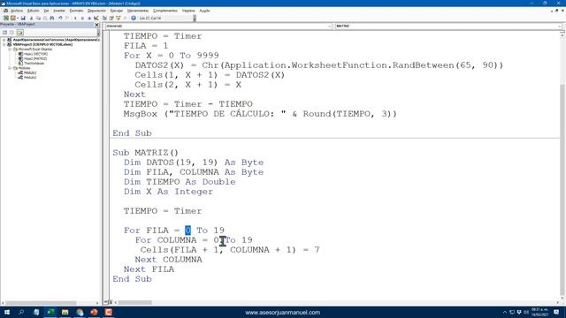Click View Object icon in project panel
566x318 pixels.
pos(11,33)
